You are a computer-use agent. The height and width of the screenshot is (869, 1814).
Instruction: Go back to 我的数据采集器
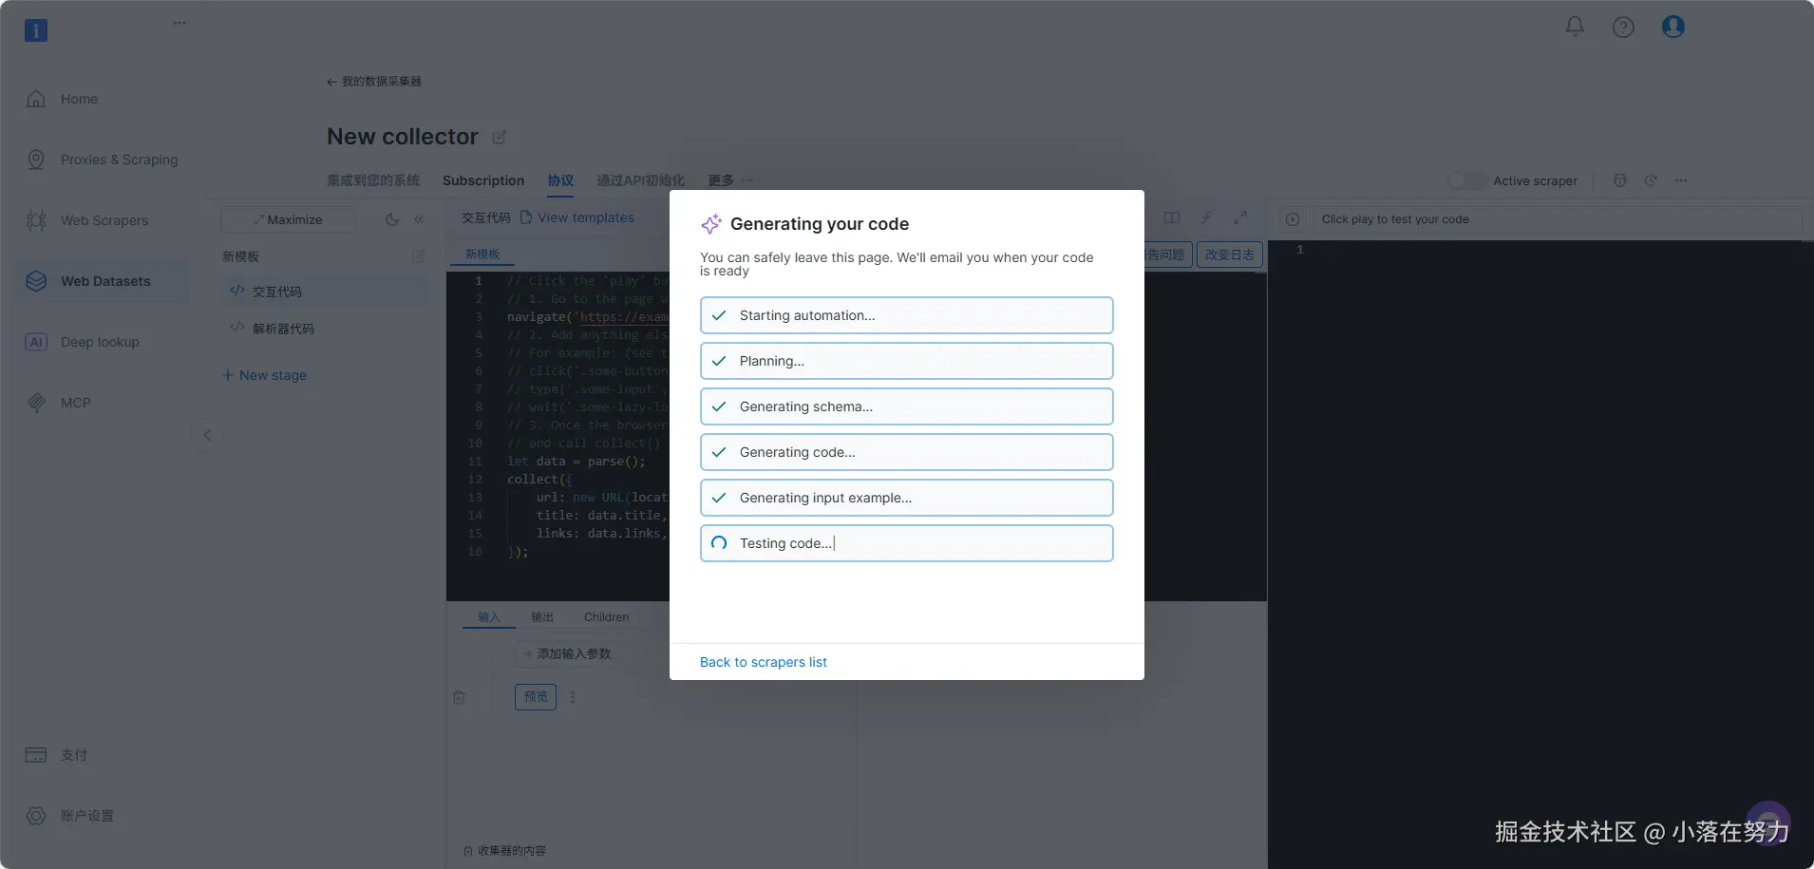point(374,82)
